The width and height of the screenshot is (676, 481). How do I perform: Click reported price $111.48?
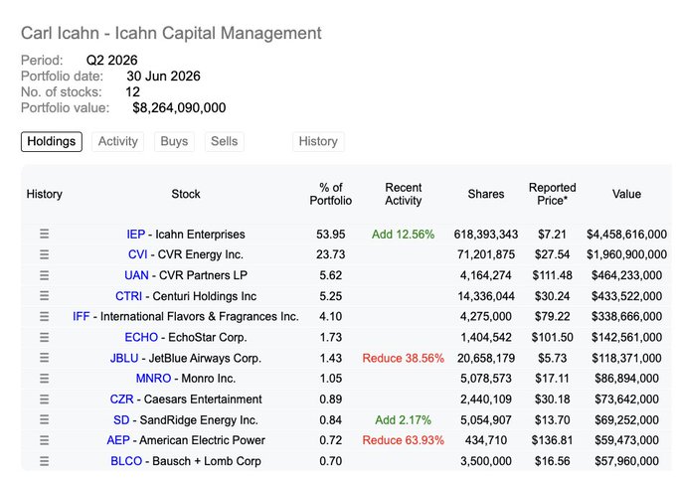pos(553,275)
